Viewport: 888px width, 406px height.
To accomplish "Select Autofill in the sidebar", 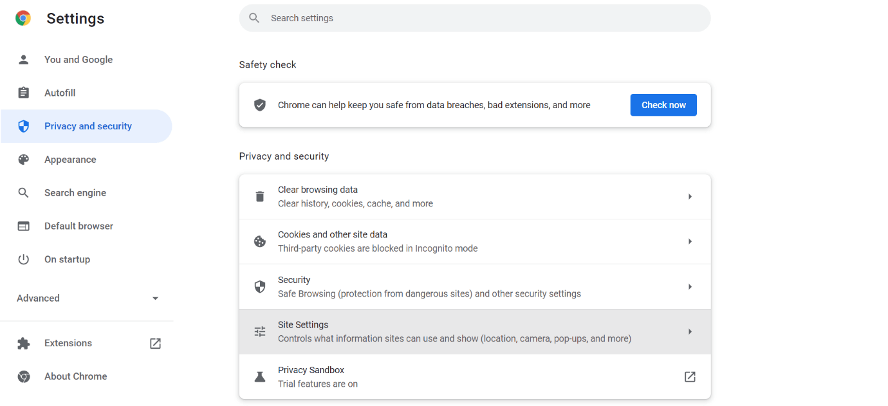I will point(60,93).
